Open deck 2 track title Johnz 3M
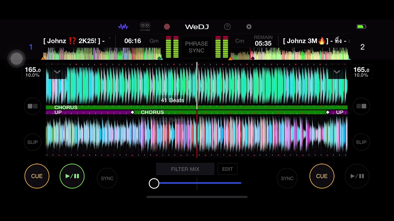This screenshot has height=221, width=394. coord(316,41)
